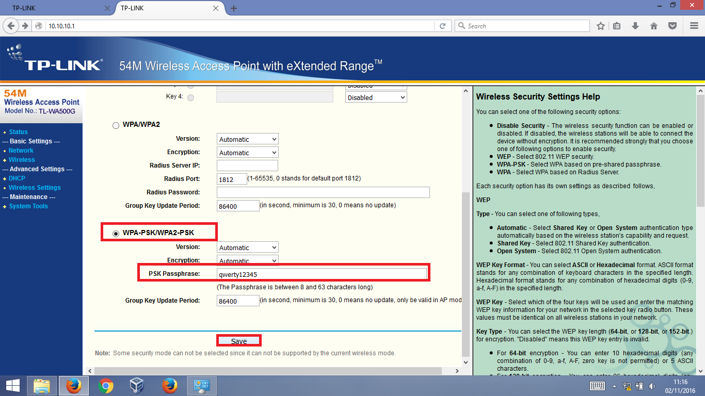Click the horizontal scrollbar right arrow
Viewport: 705px width, 396px height.
click(457, 371)
